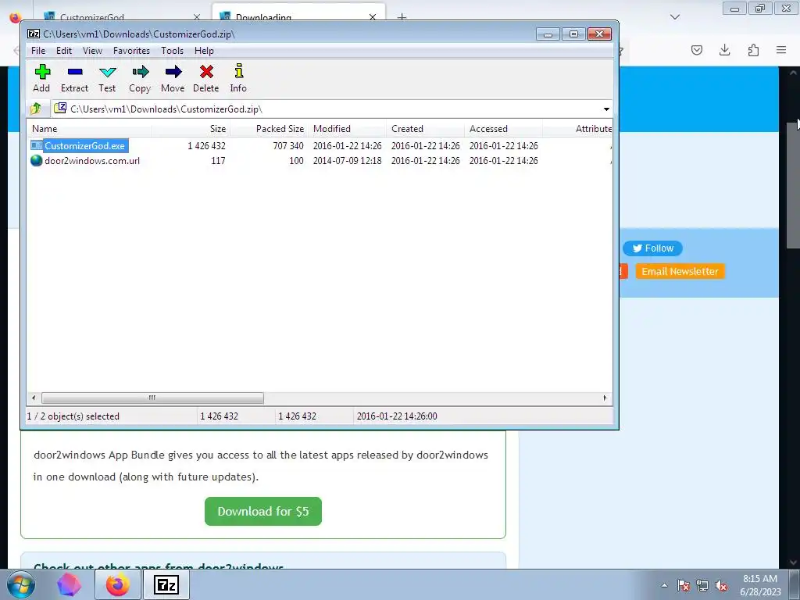800x600 pixels.
Task: Expand the 7-Zip address path dropdown
Action: [606, 109]
